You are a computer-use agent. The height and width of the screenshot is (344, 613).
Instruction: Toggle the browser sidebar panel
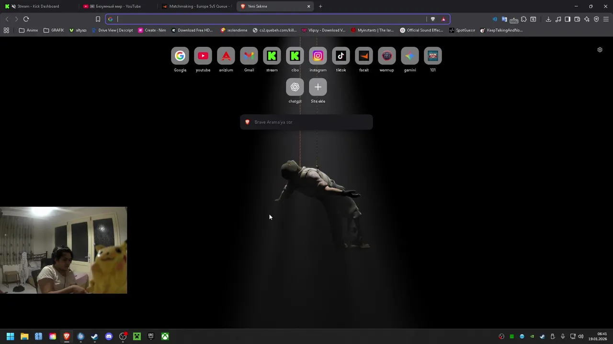pos(568,19)
